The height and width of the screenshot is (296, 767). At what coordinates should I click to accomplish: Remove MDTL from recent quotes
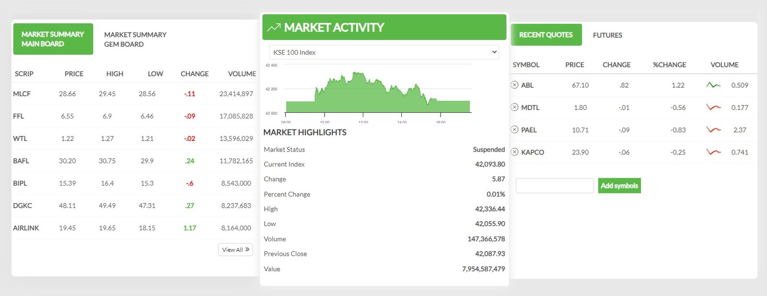pyautogui.click(x=514, y=107)
